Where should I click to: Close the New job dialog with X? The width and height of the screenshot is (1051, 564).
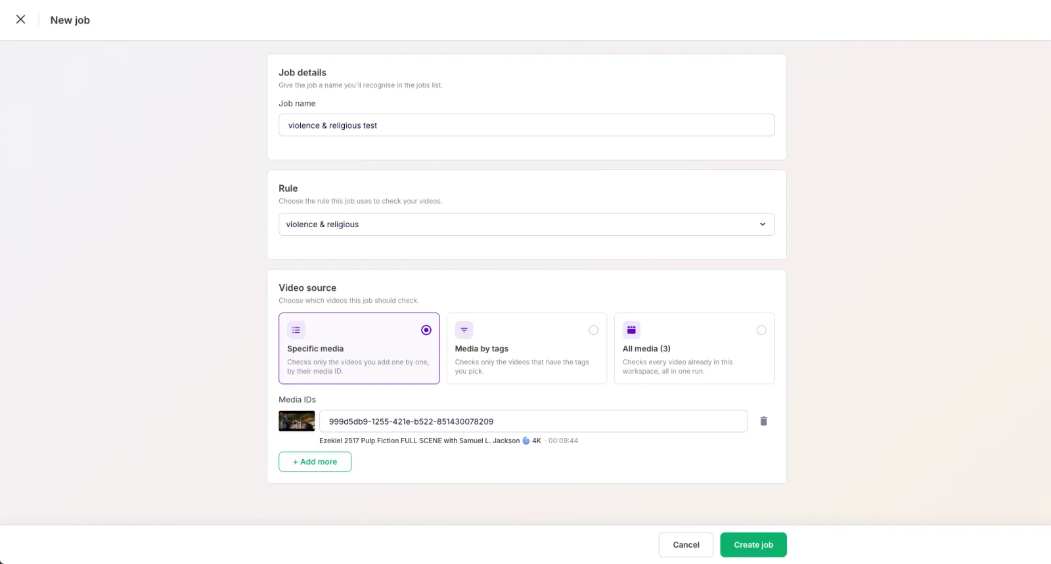click(21, 20)
